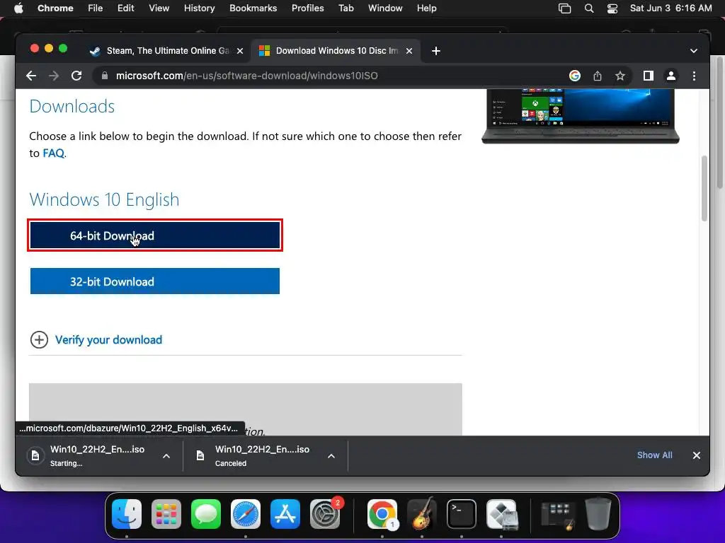Viewport: 725px width, 543px height.
Task: Click the date and time in menu bar
Action: [x=670, y=8]
